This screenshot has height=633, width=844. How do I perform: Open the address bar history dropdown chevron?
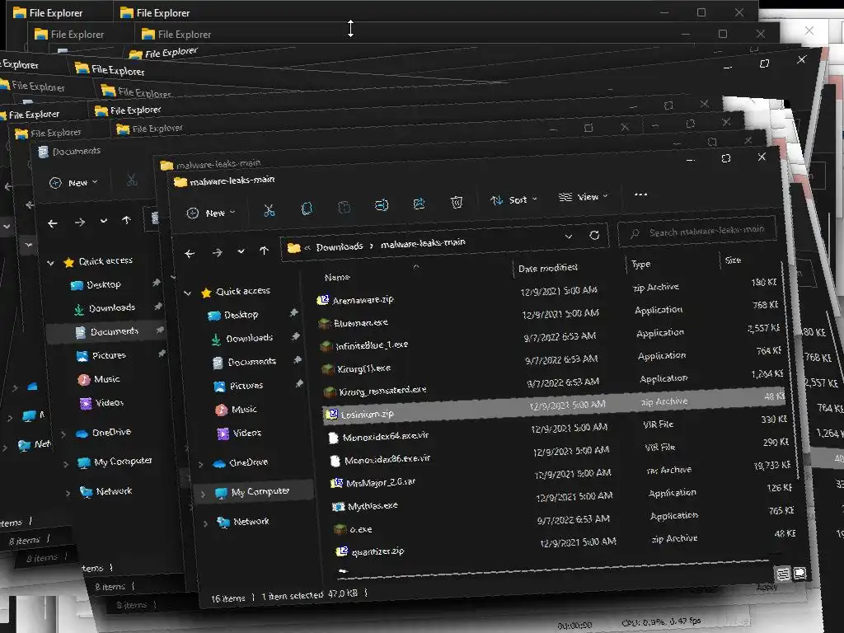click(569, 237)
